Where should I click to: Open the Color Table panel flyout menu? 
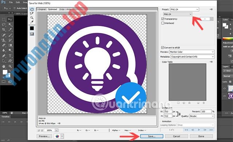point(211,62)
